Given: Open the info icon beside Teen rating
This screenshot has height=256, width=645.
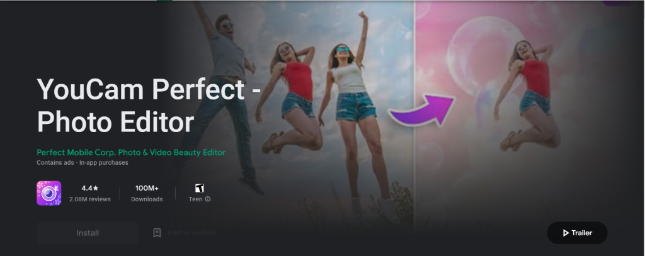Looking at the screenshot, I should click(208, 199).
